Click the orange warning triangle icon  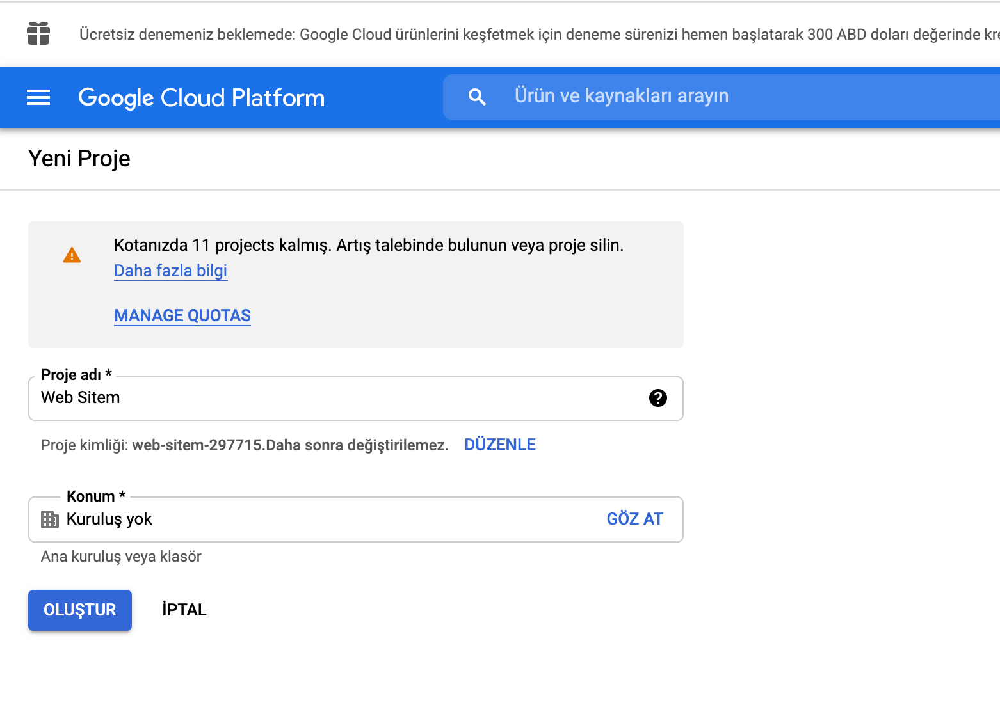[x=72, y=255]
